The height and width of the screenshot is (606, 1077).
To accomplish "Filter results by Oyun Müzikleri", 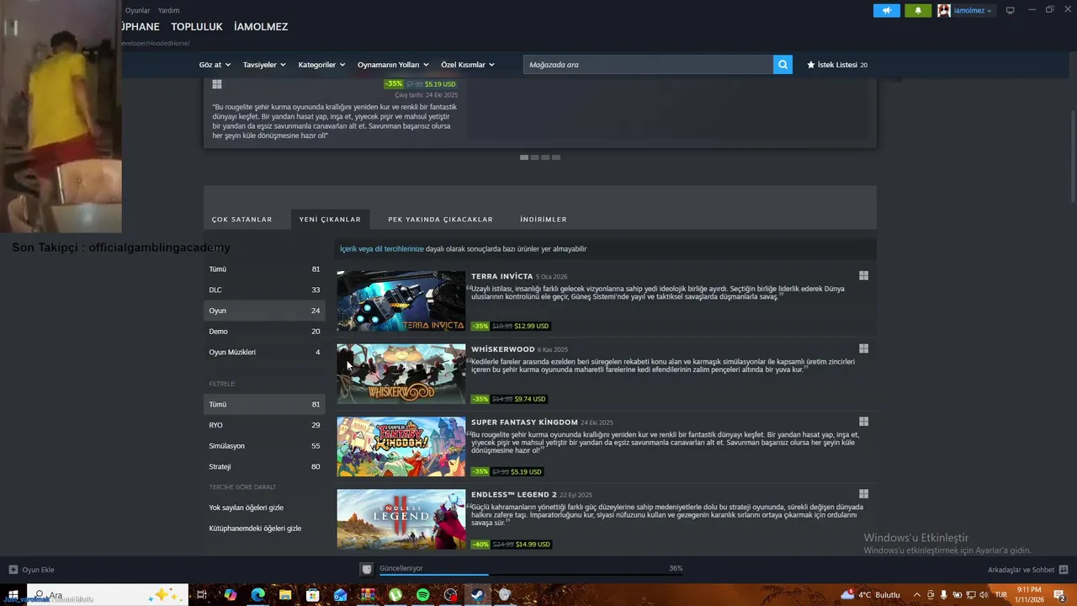I will tap(264, 352).
